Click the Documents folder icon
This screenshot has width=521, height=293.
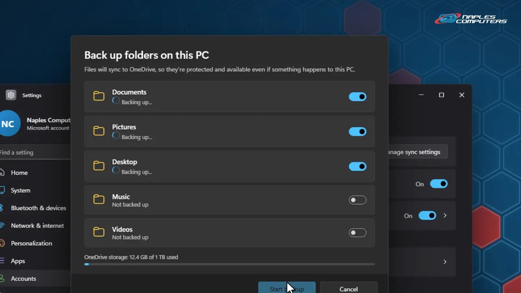click(x=99, y=96)
